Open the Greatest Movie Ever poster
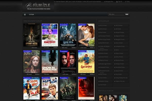The width and height of the screenshot is (152, 101). click(x=31, y=88)
